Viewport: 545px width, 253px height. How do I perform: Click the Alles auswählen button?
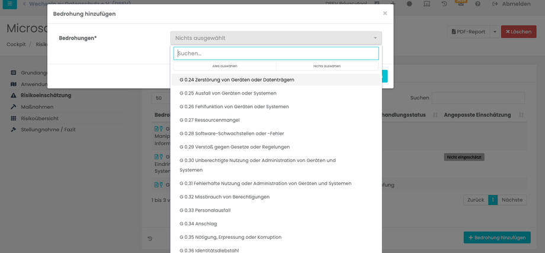coord(225,66)
